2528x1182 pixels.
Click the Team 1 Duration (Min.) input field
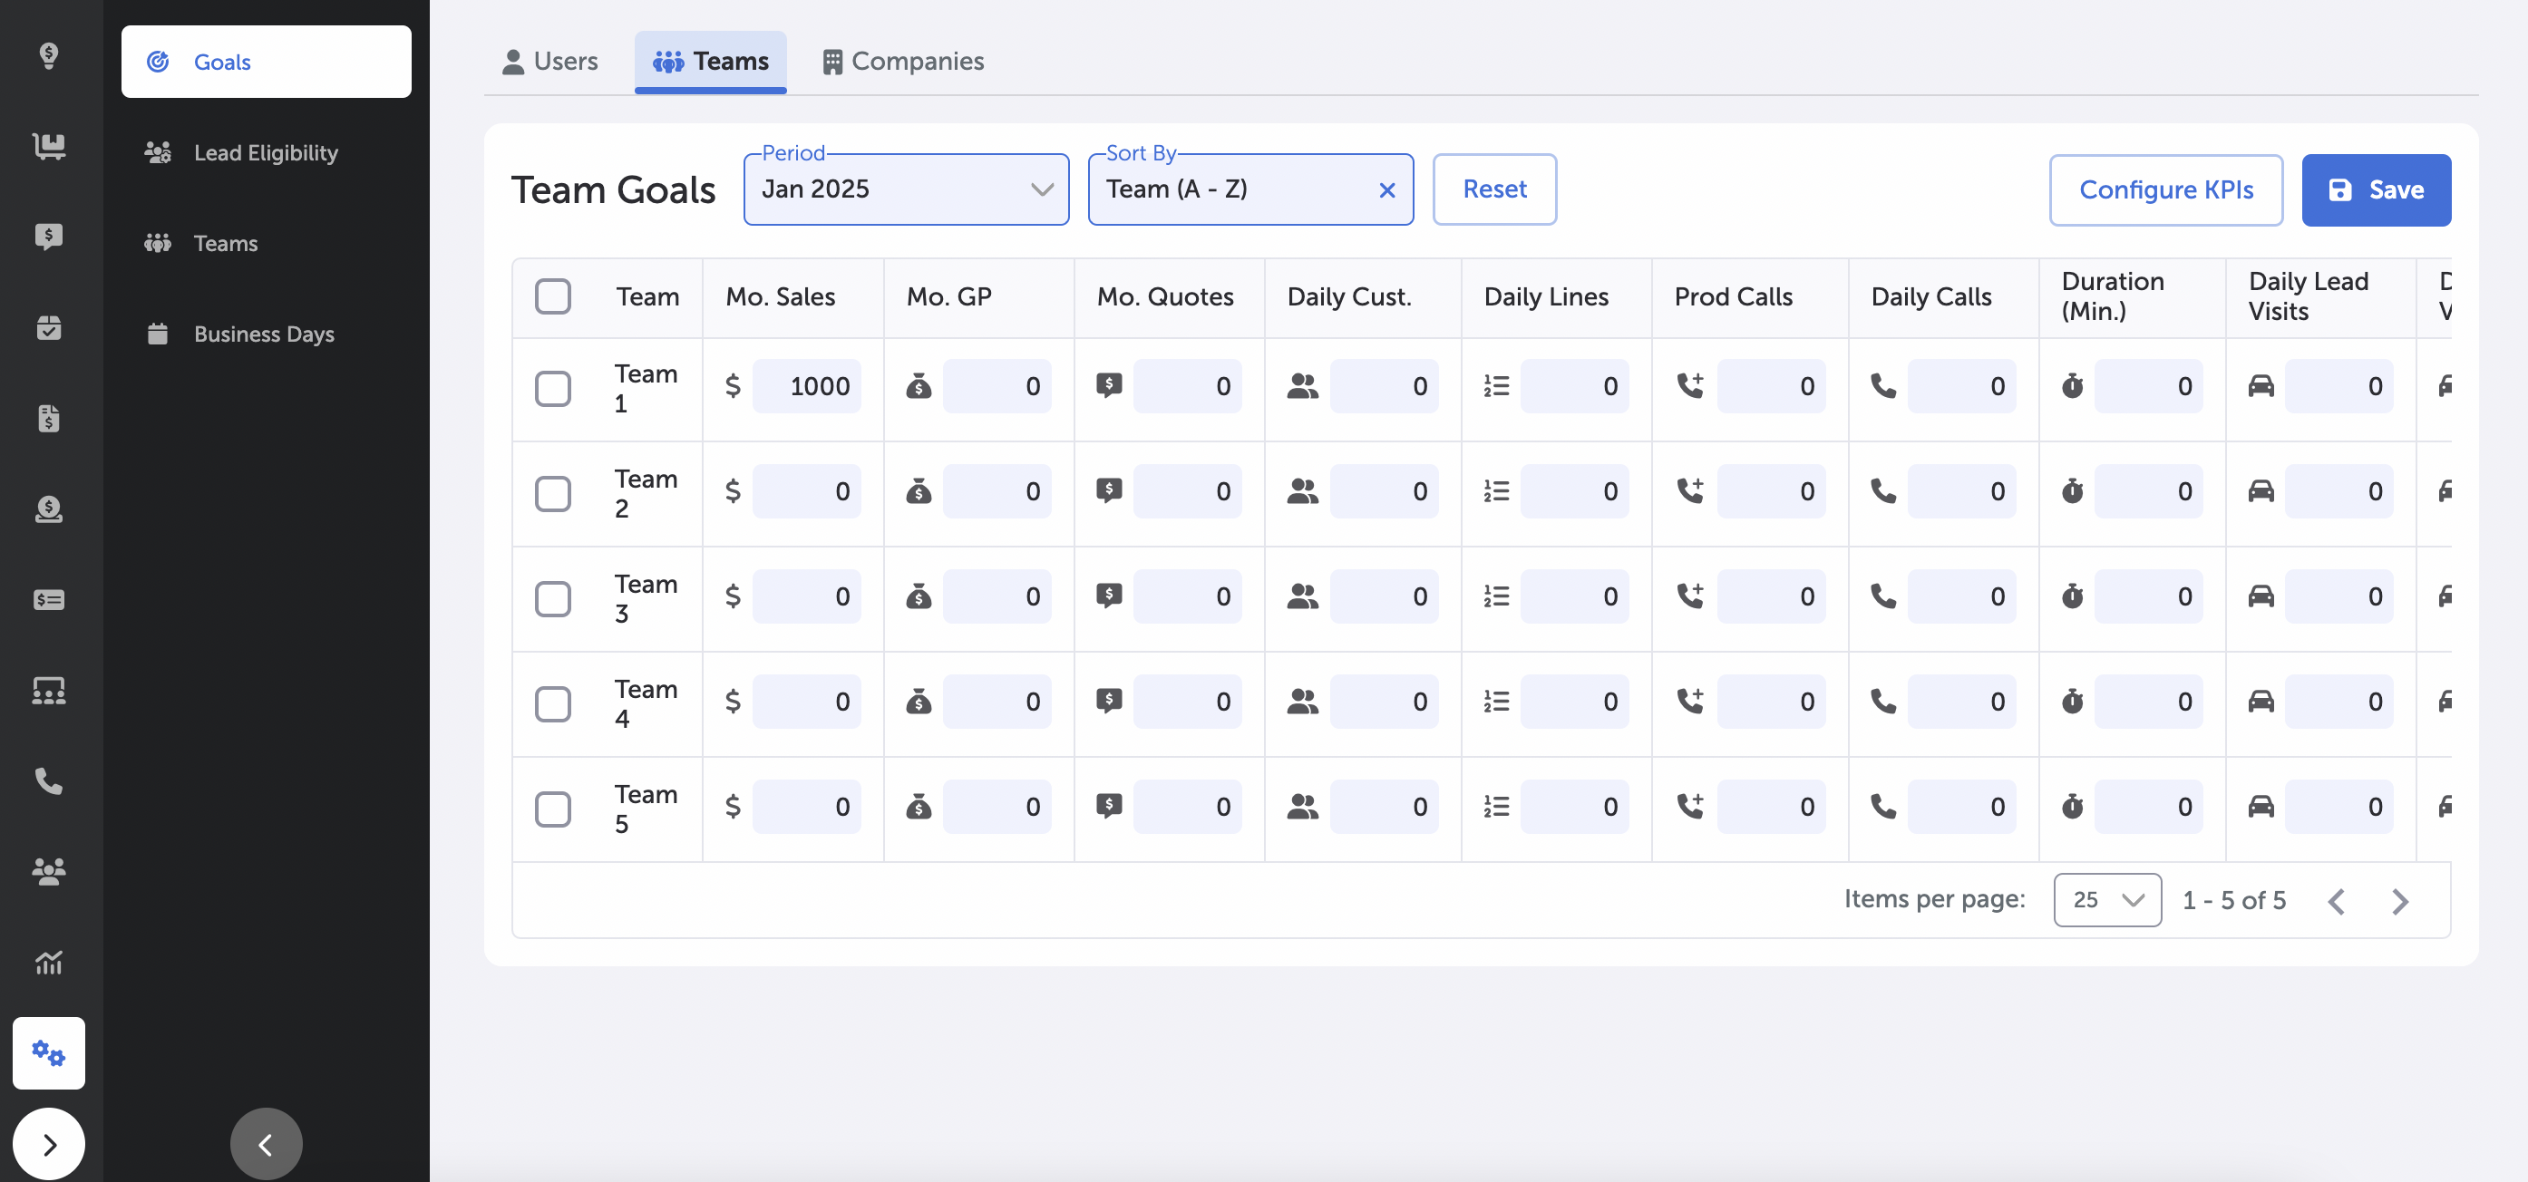click(x=2148, y=386)
